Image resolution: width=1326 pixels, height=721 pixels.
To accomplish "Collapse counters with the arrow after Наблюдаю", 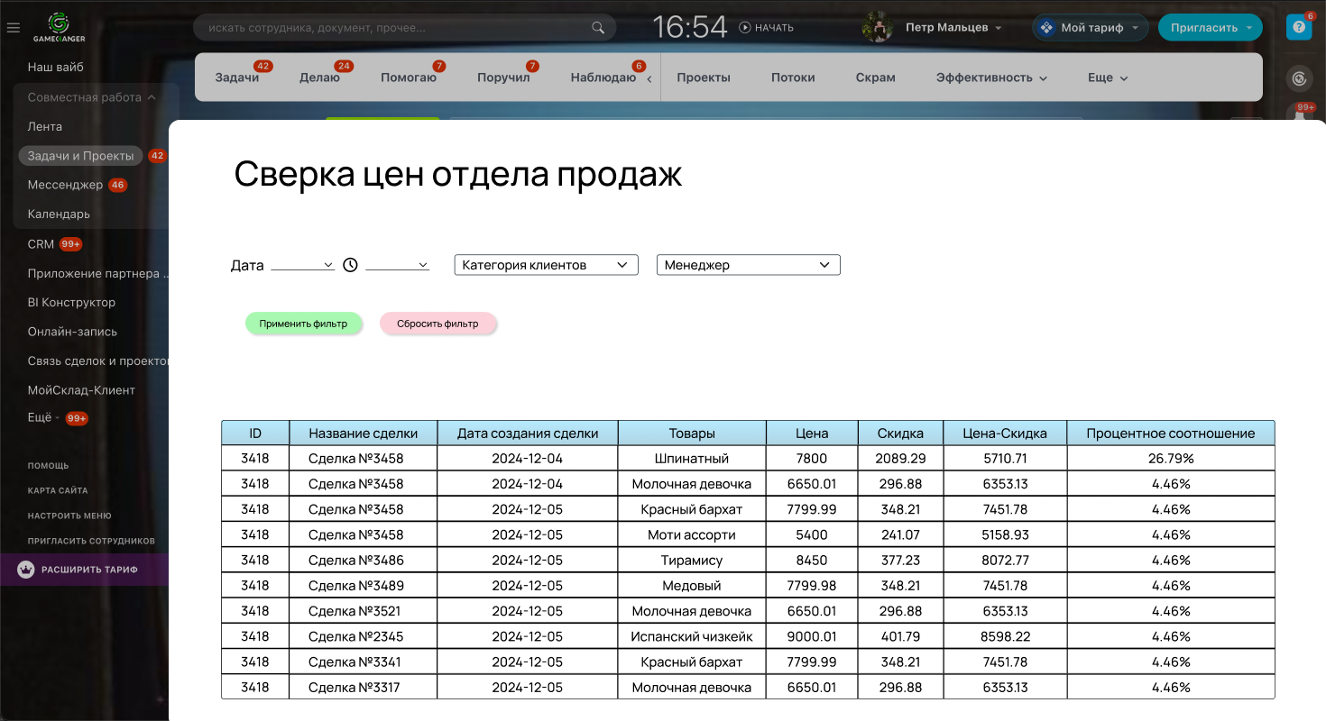I will pos(649,79).
